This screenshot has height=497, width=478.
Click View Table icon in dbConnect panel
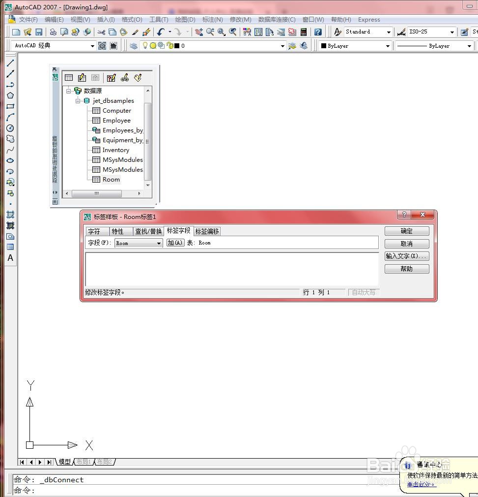(x=69, y=78)
